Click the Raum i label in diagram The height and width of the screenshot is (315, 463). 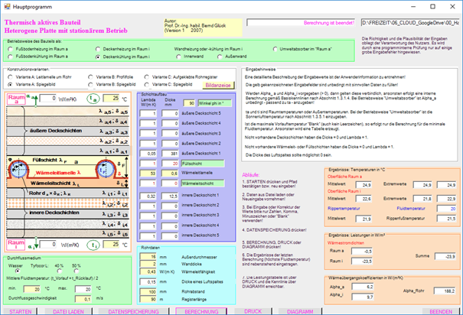tap(16, 245)
